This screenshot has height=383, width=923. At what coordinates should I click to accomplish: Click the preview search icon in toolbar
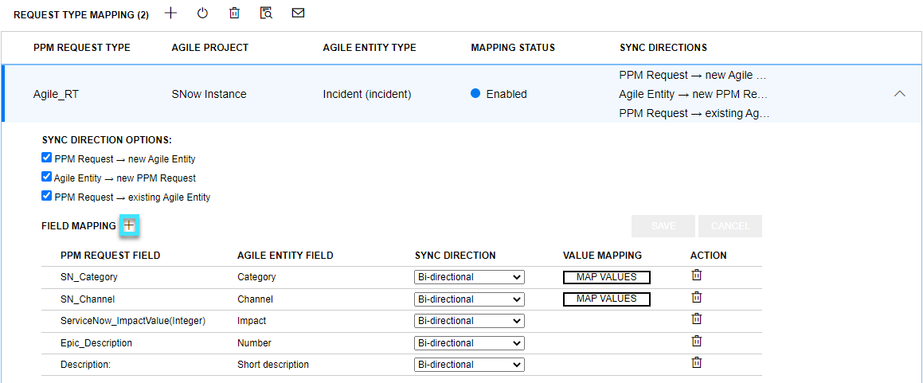pyautogui.click(x=266, y=14)
